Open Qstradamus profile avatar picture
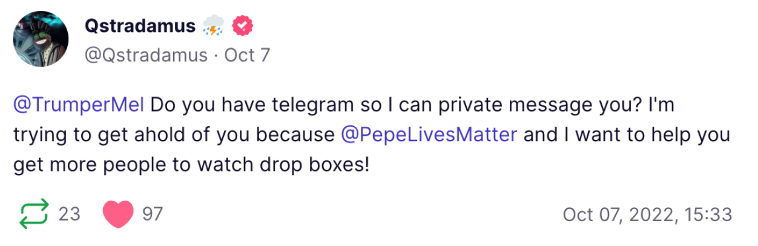 (x=41, y=39)
